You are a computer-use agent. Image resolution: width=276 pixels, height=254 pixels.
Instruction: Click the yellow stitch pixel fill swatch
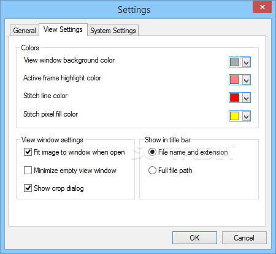tap(234, 116)
